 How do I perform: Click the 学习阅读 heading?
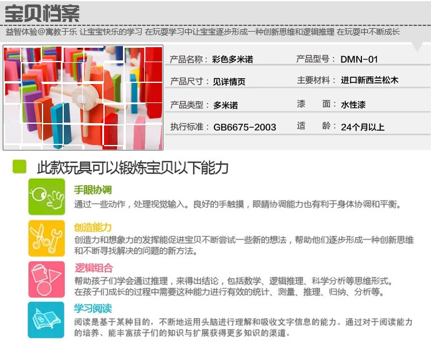click(x=93, y=308)
